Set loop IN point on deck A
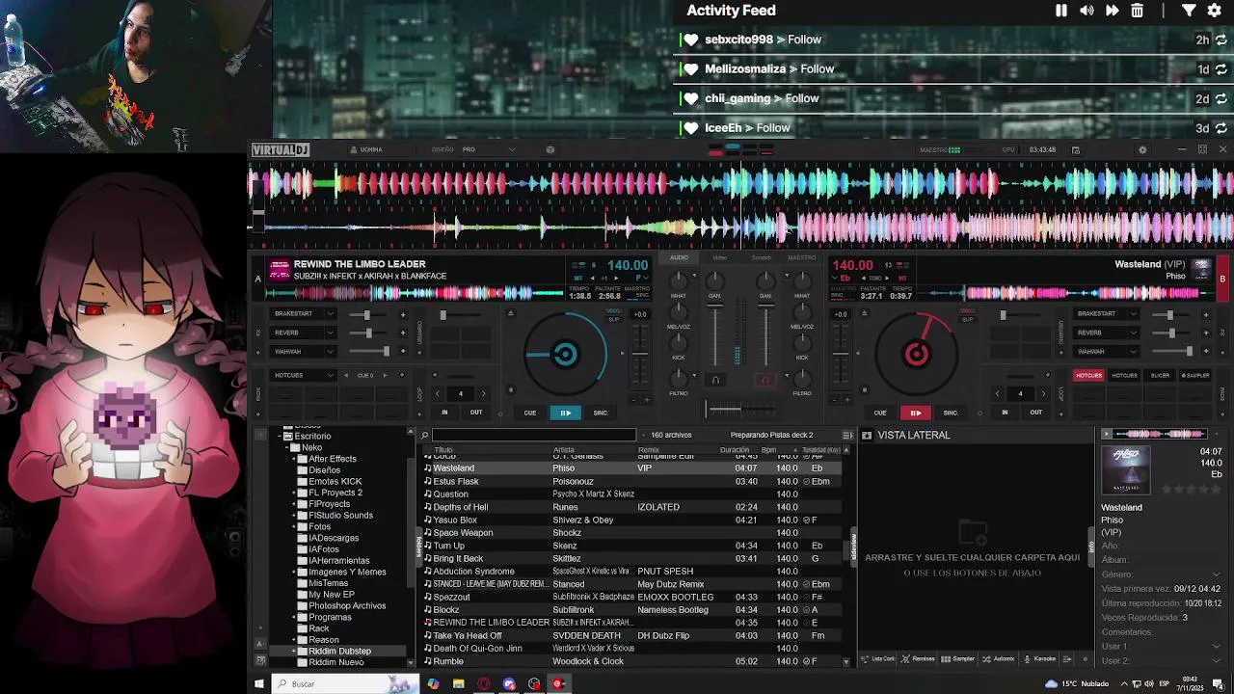 444,412
